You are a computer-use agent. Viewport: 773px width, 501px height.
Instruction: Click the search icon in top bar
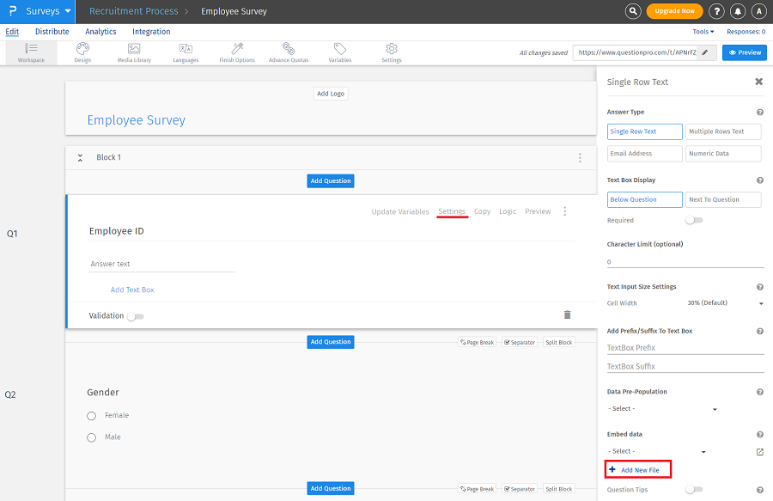633,11
